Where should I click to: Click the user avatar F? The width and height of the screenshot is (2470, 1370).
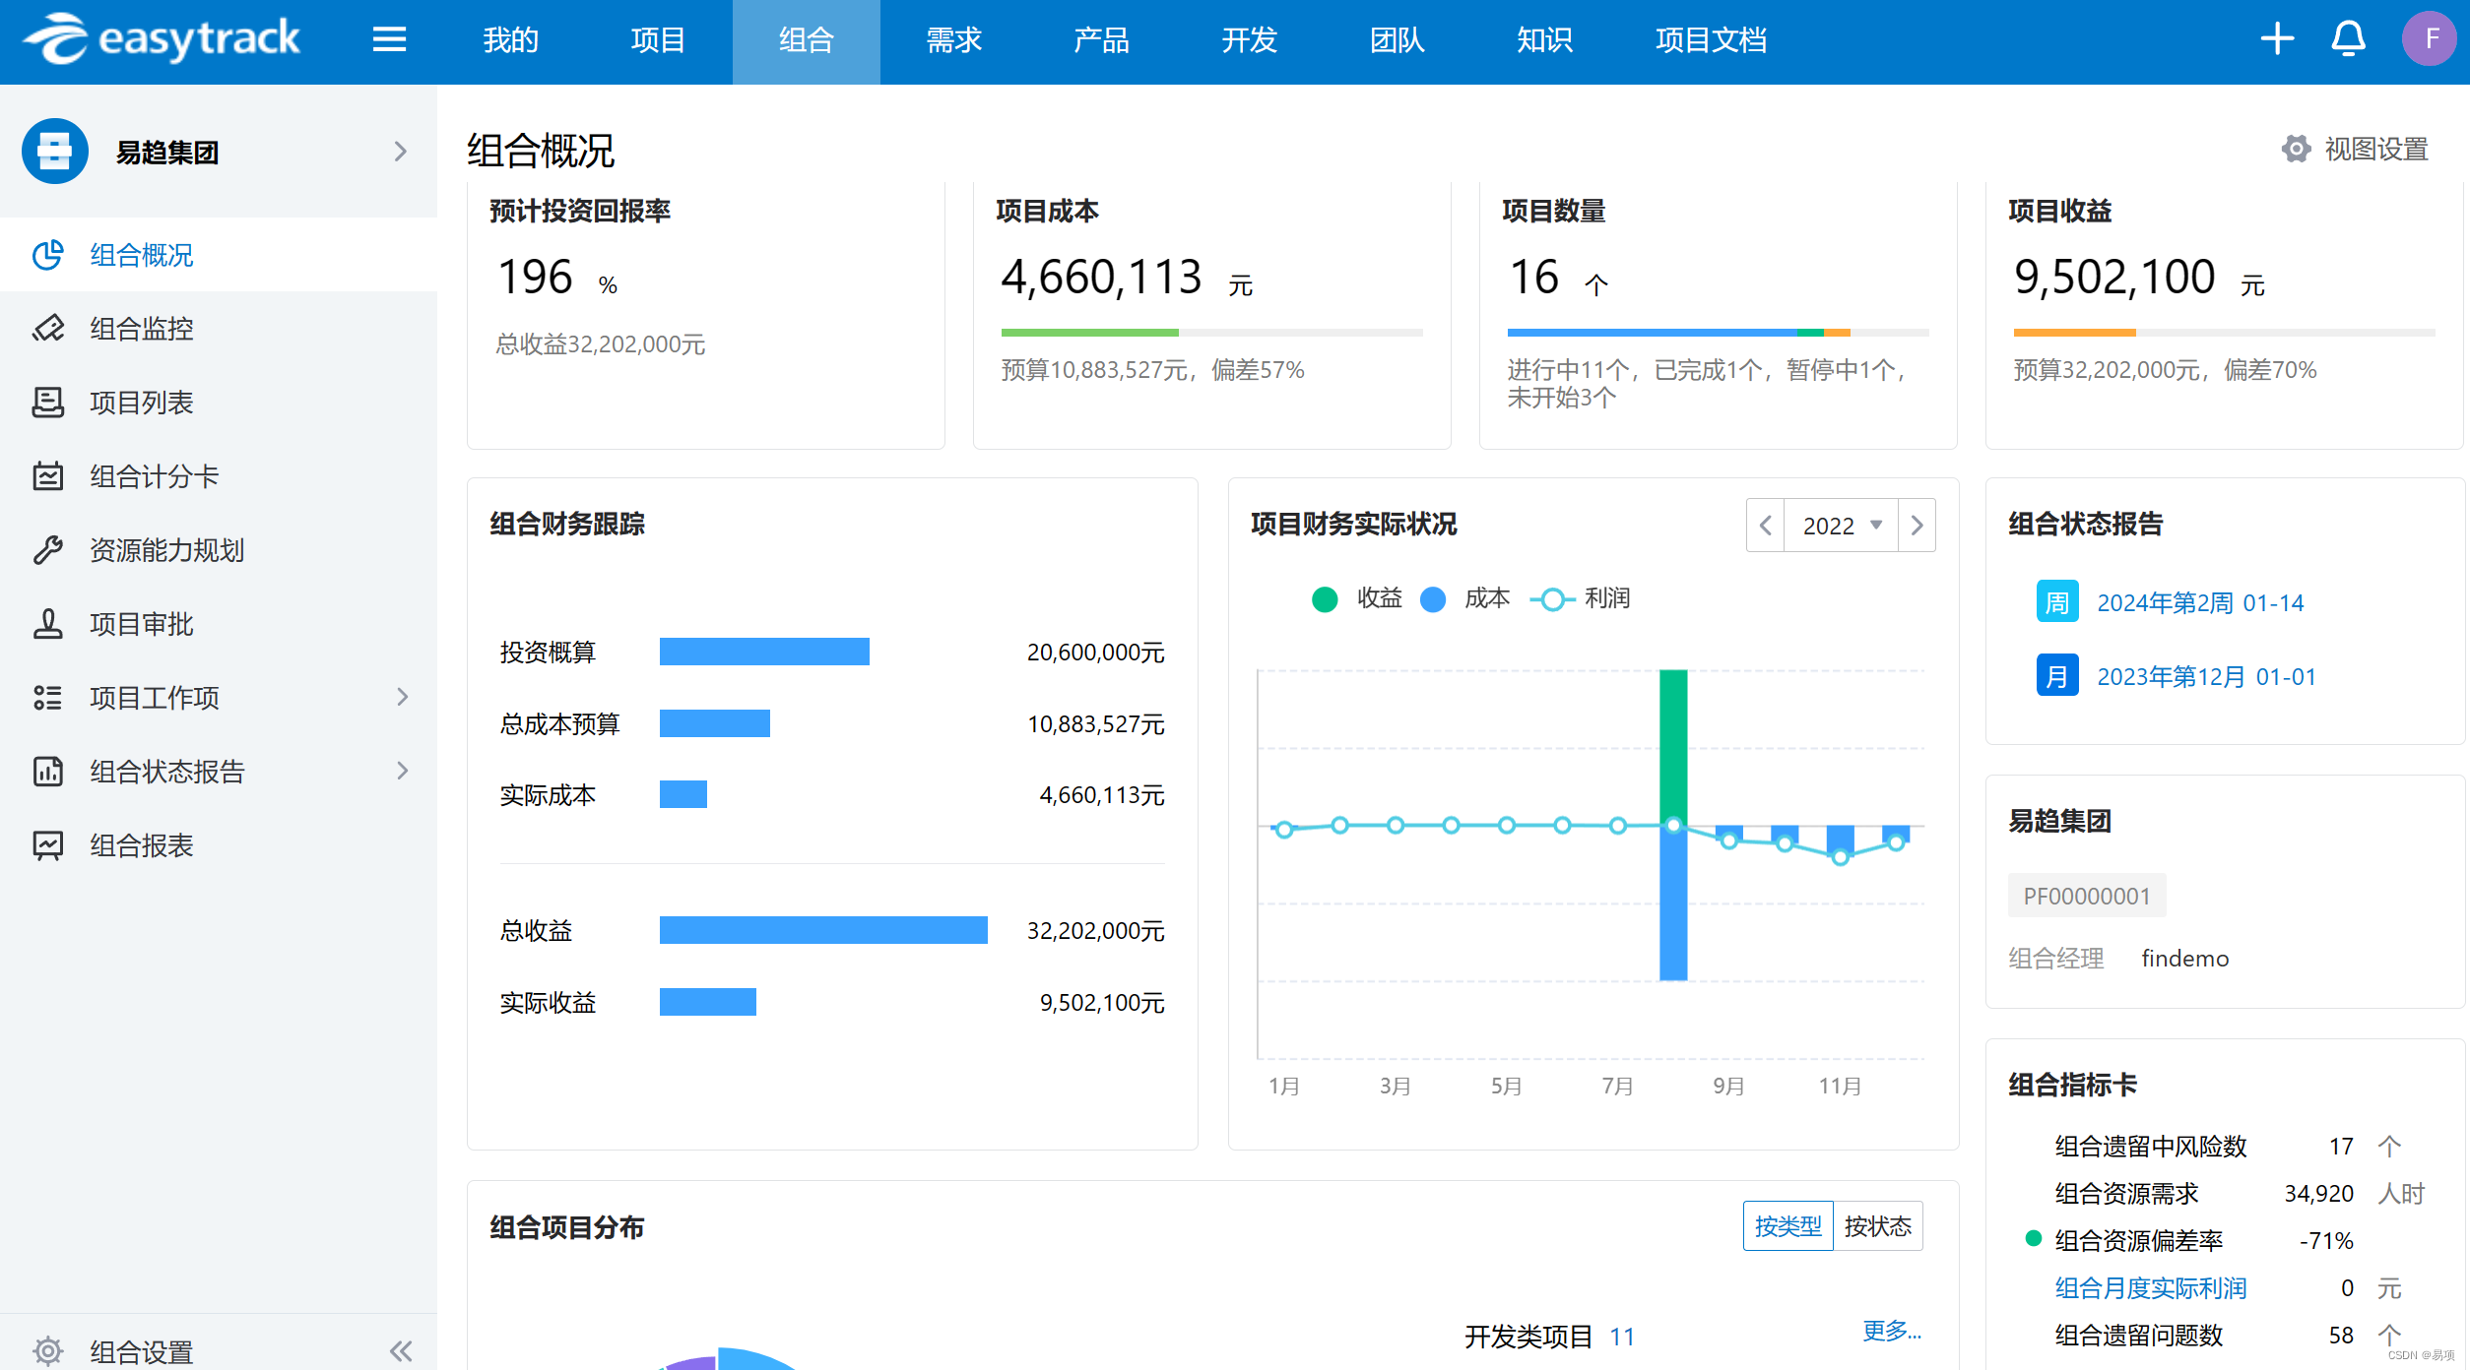pos(2429,39)
